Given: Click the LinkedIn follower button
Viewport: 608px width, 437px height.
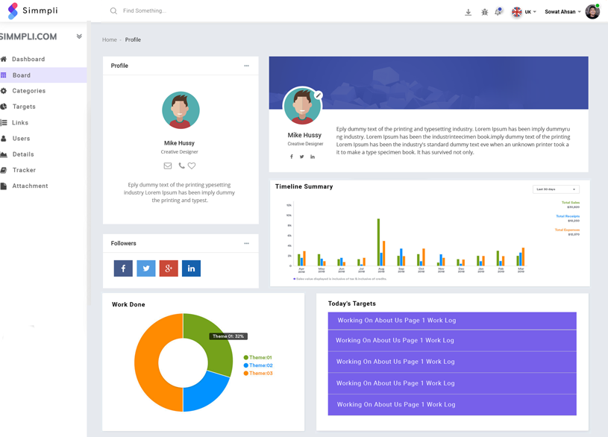Looking at the screenshot, I should coord(191,268).
